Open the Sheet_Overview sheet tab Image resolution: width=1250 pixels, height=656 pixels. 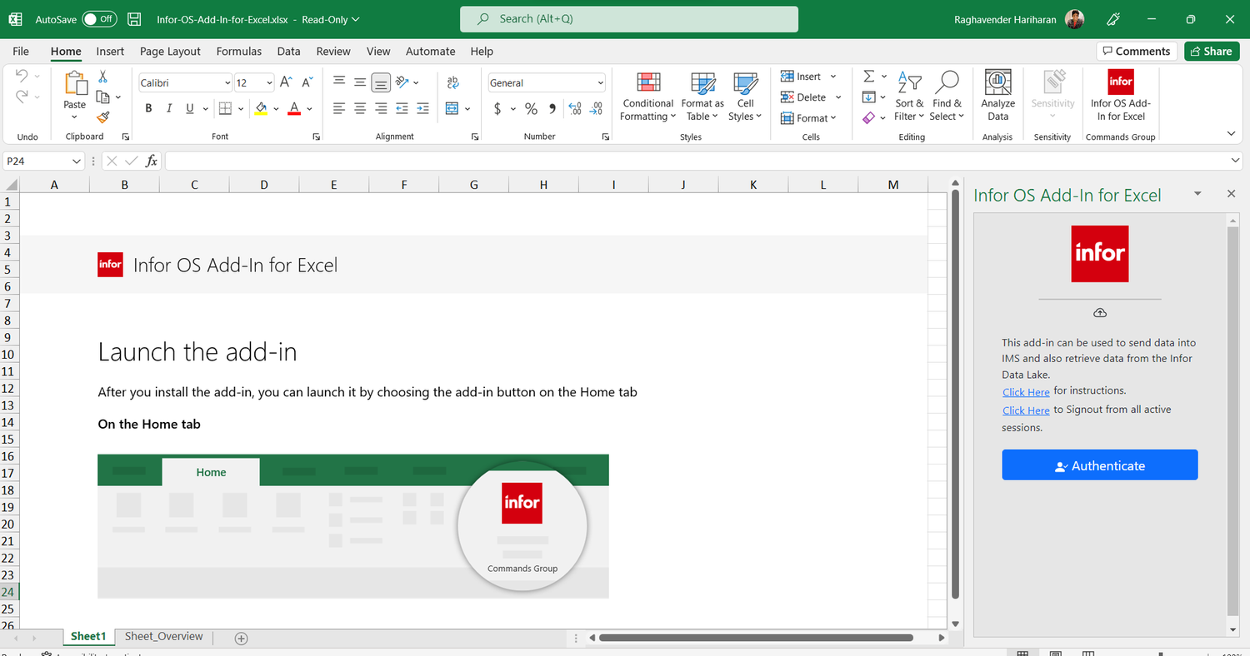tap(163, 636)
